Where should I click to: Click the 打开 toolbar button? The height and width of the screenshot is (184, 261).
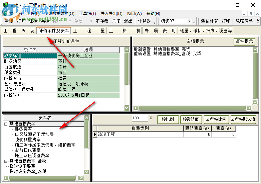click(21, 21)
